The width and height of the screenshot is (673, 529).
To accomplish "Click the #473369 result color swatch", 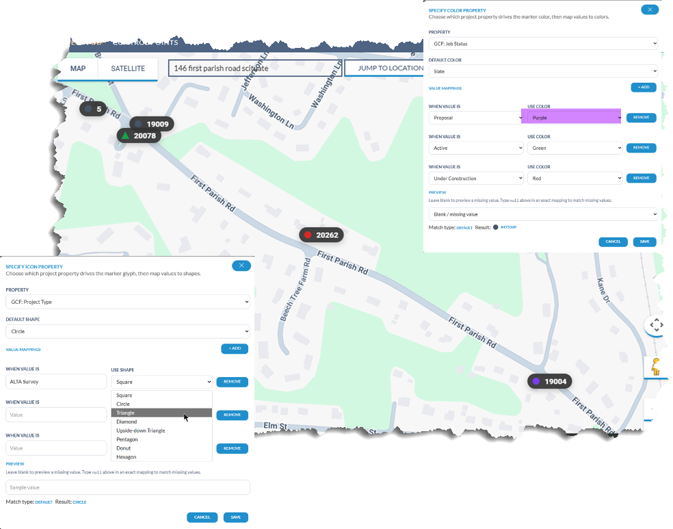I will 495,227.
